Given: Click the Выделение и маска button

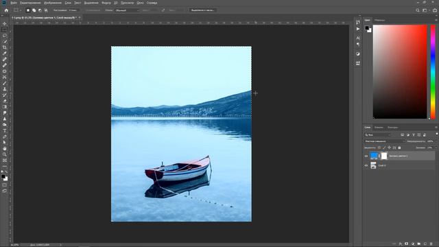Looking at the screenshot, I should coord(203,10).
